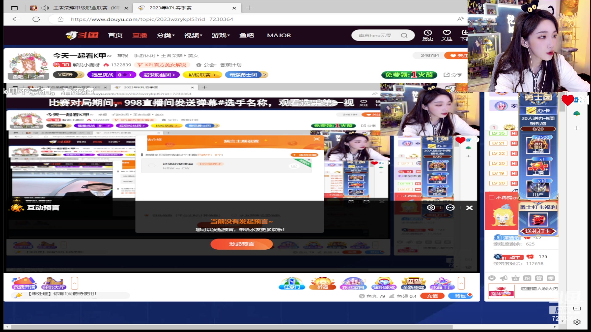Open the 关注 heart icon in header
The image size is (591, 332).
pos(447,35)
